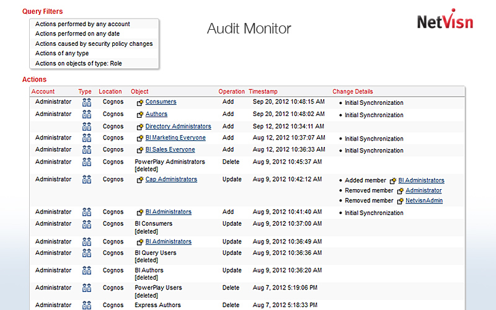The height and width of the screenshot is (310, 496).
Task: Select 'Actions on objects of type: Role' filter
Action: pos(78,63)
